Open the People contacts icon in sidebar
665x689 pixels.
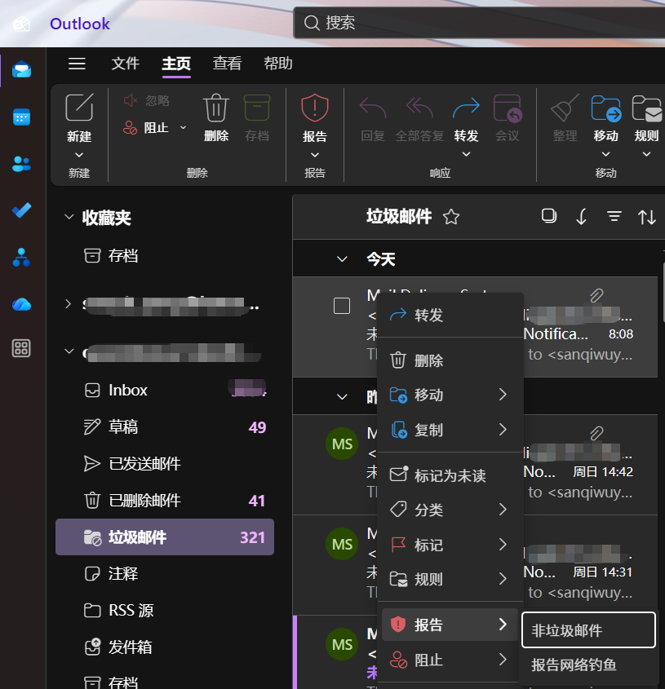[22, 164]
